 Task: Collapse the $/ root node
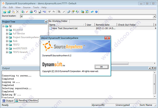[x=3, y=26]
